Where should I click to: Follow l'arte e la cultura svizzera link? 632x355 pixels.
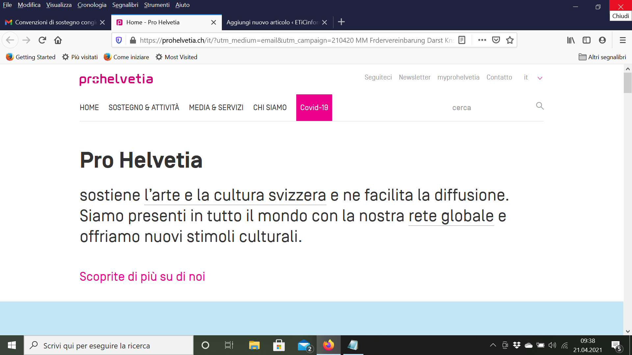click(x=235, y=195)
